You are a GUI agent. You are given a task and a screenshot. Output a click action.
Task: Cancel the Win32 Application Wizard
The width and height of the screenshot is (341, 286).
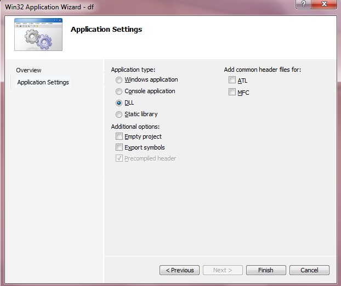coord(309,270)
